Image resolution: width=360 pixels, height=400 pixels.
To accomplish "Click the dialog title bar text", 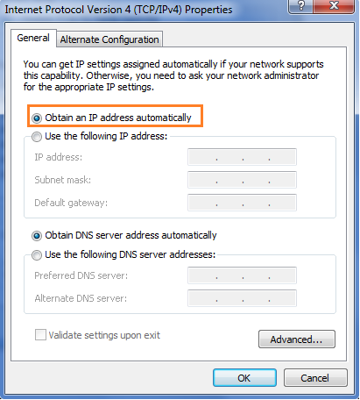I will 118,10.
